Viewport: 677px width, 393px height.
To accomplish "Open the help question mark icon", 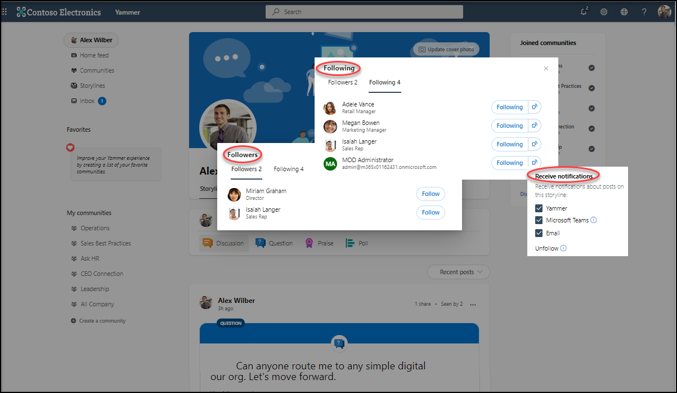I will (644, 12).
